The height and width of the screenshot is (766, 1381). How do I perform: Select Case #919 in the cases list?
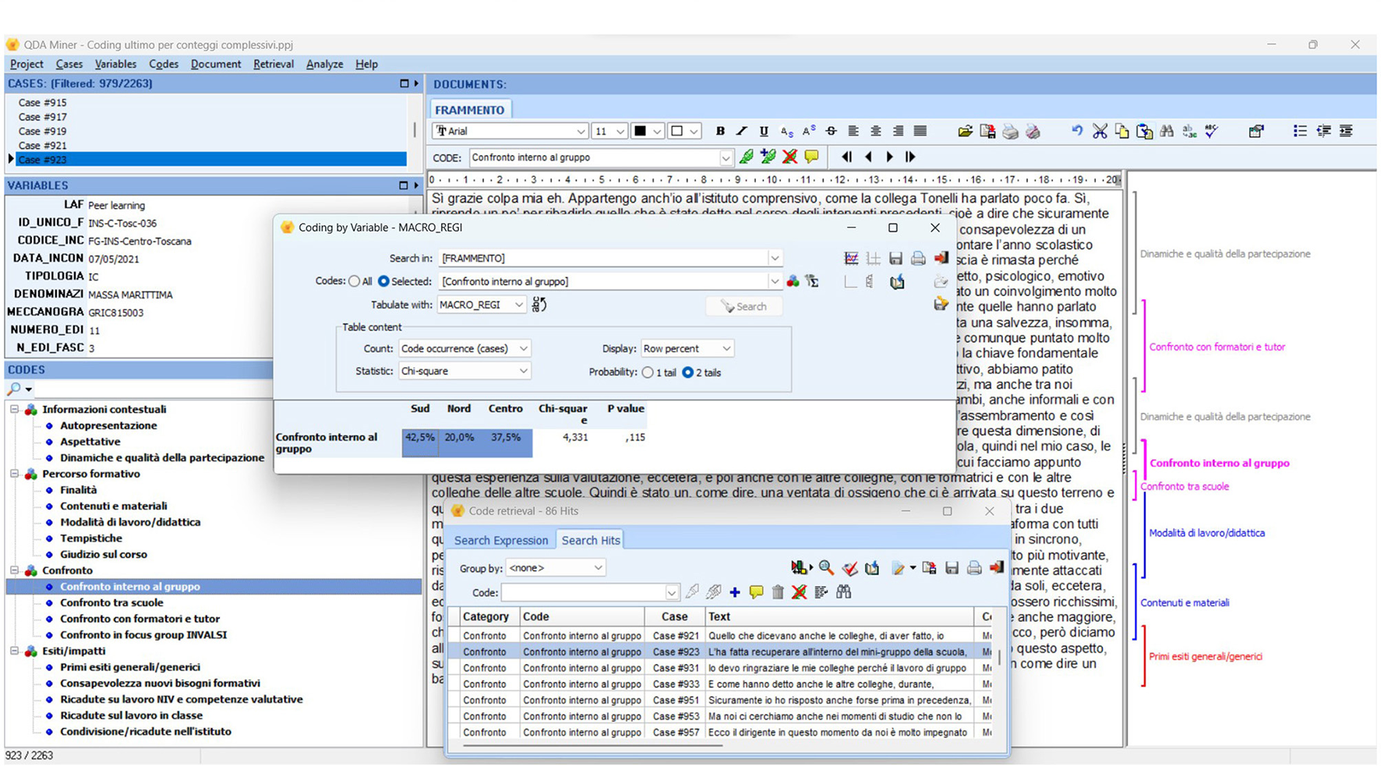[42, 131]
